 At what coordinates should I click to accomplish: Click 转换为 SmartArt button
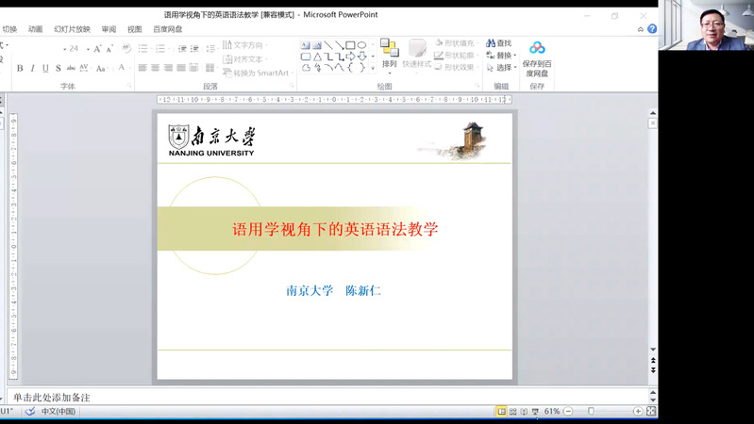click(x=258, y=73)
